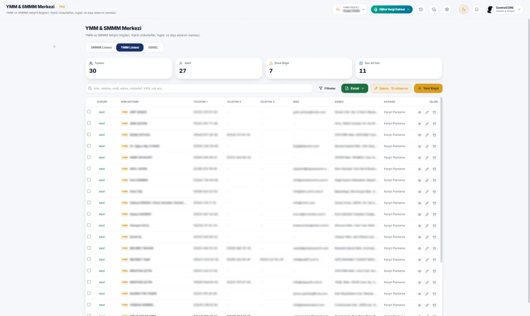Screen dimensions: 530x316
Task: Click the TELEFON 1 column header
Action: point(200,102)
